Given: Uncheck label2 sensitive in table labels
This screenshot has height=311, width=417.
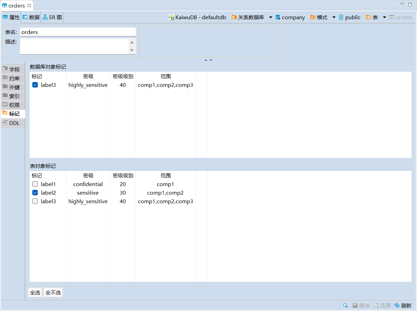Looking at the screenshot, I should [x=35, y=193].
